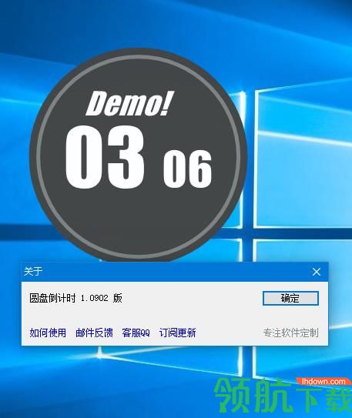Open the 订阅更新 subscription link

pyautogui.click(x=177, y=333)
